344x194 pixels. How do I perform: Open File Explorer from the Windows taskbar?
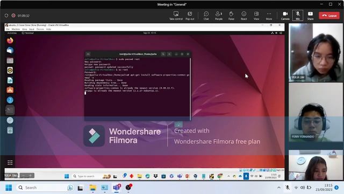[x=92, y=188]
